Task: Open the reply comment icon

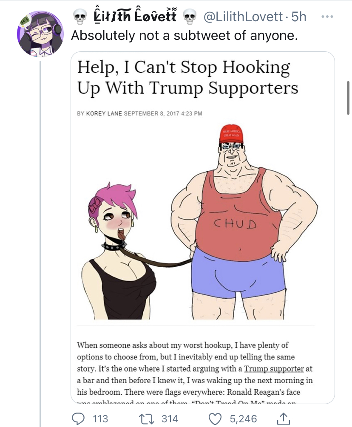Action: point(78,419)
